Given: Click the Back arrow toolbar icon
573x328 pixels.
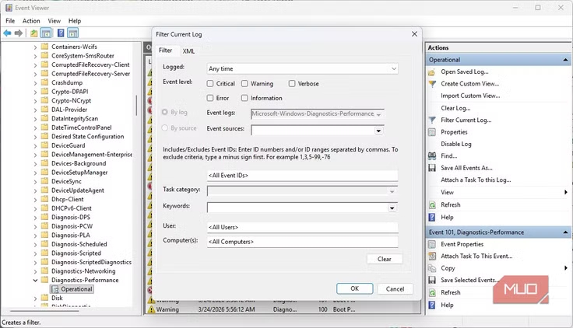Looking at the screenshot, I should [7, 33].
